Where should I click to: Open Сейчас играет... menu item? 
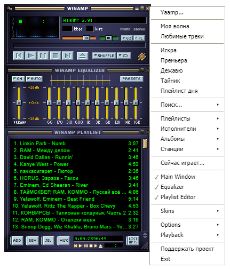[x=187, y=163]
